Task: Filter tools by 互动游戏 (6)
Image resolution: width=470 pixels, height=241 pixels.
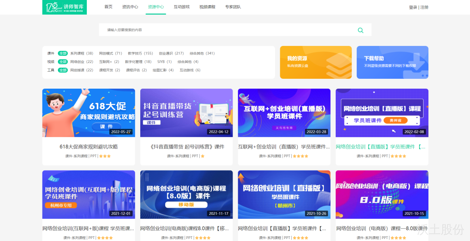Action: [190, 70]
